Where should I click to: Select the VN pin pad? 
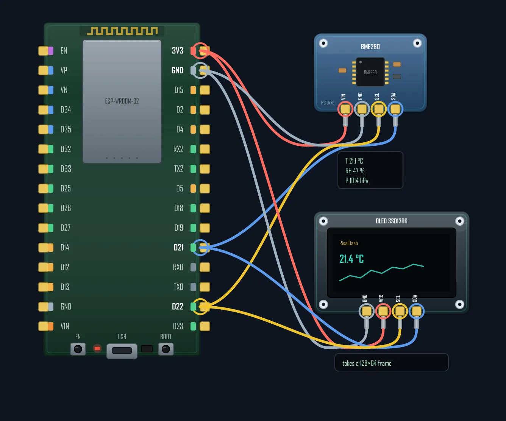coord(44,90)
